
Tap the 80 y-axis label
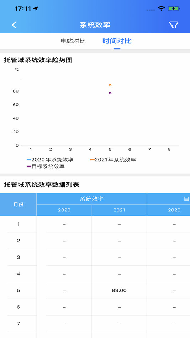tap(16, 91)
